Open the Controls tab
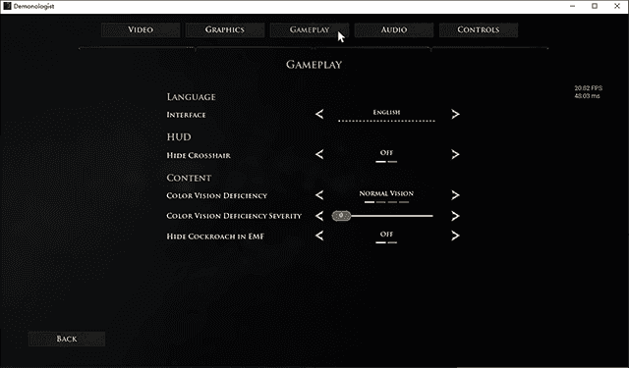This screenshot has width=629, height=368. 479,29
